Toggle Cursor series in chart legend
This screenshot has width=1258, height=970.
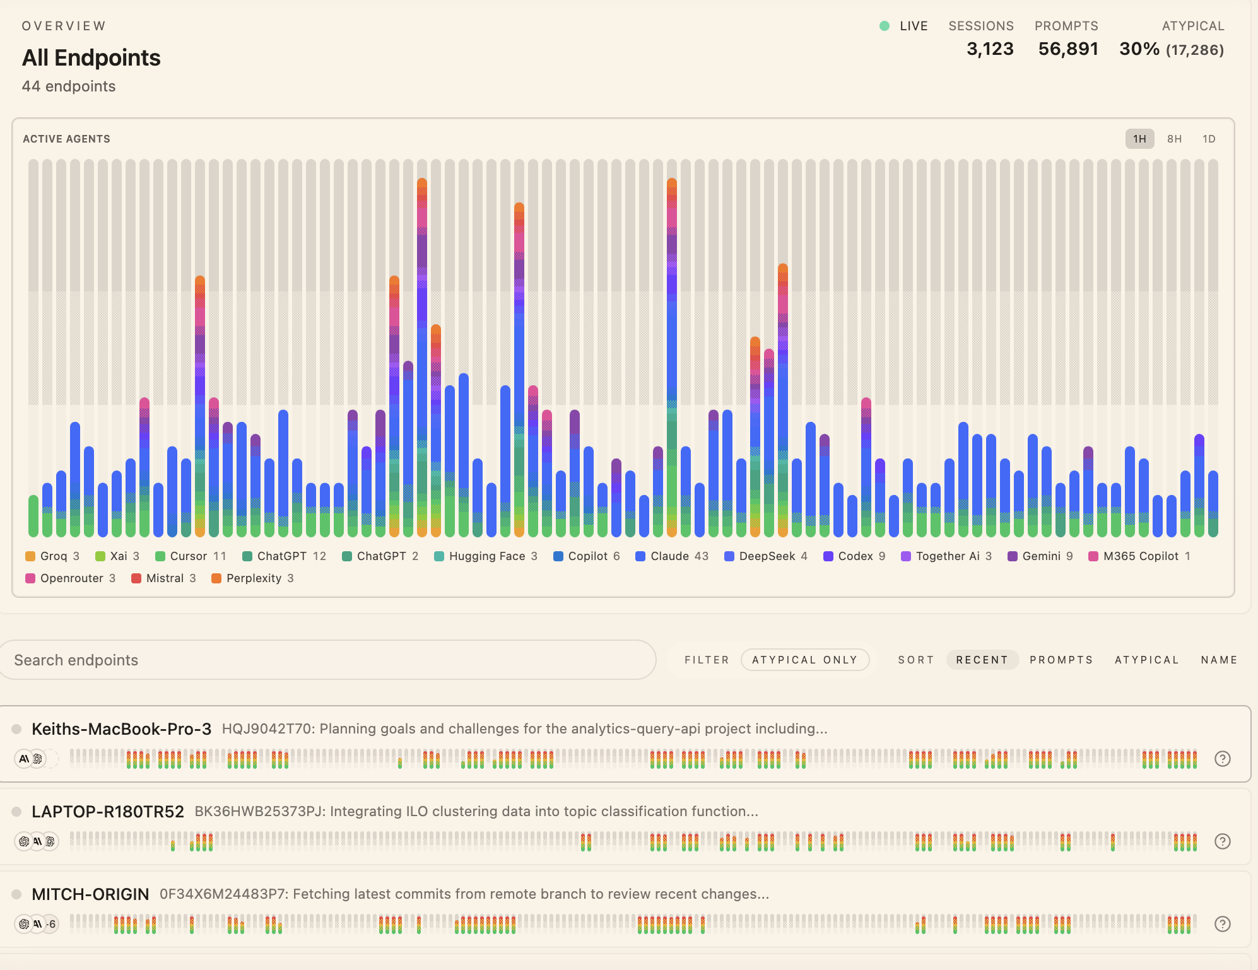[x=190, y=556]
